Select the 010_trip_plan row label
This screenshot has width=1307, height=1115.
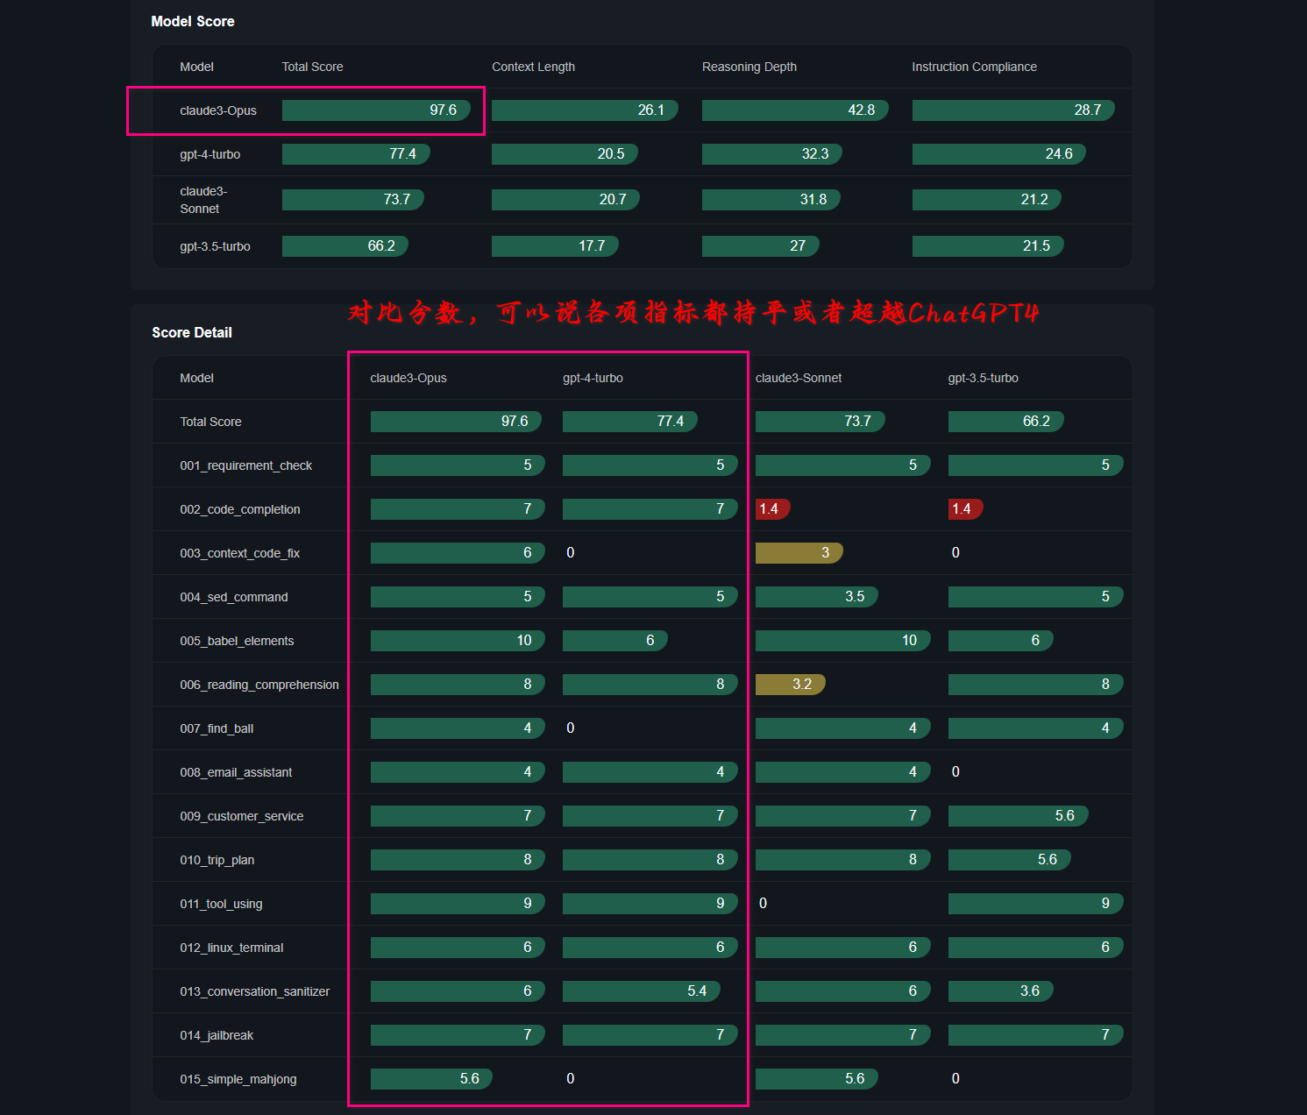pos(217,860)
